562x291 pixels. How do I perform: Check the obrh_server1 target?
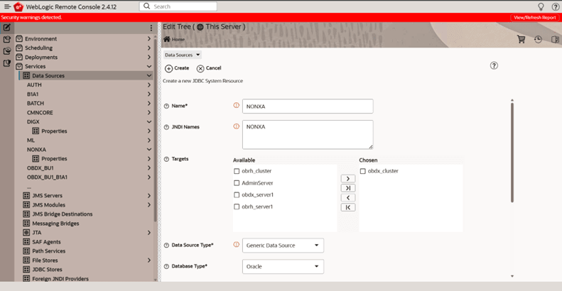tap(237, 207)
